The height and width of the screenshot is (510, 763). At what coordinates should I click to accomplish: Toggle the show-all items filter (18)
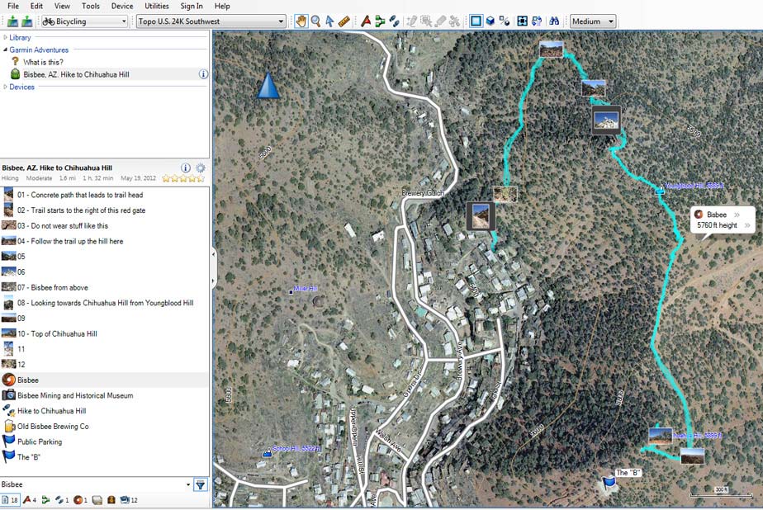(x=10, y=500)
